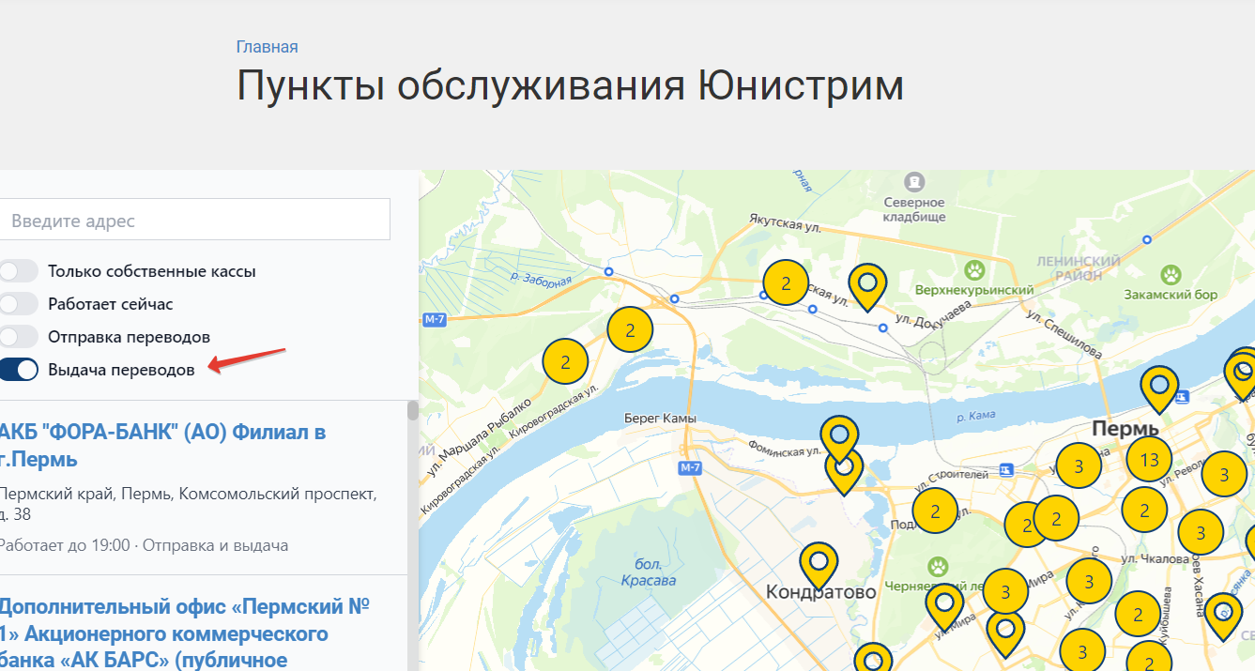This screenshot has height=671, width=1255.
Task: Click the pin on ул. Мира beside Черняевский лес
Action: (x=944, y=606)
